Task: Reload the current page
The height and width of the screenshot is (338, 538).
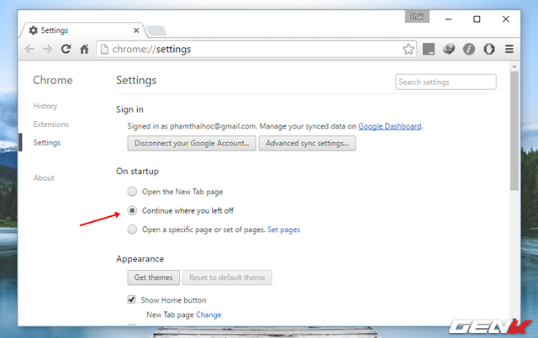Action: (66, 49)
